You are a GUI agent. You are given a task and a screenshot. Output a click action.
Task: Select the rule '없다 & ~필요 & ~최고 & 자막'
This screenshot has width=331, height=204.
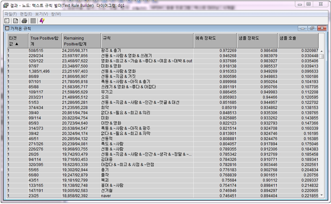click(126, 134)
